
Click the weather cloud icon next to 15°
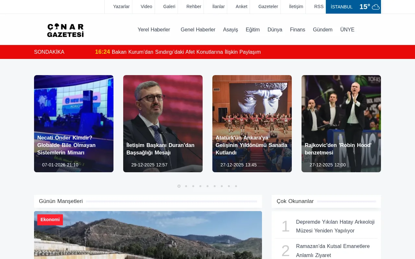375,6
